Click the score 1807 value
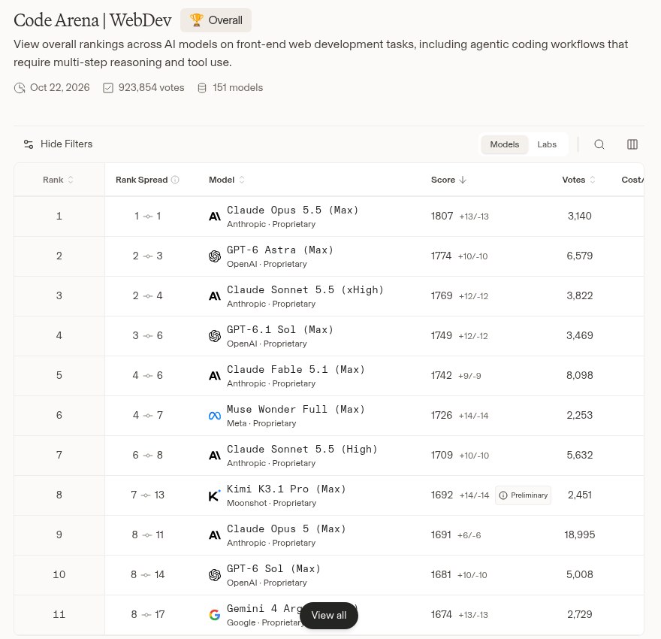The width and height of the screenshot is (661, 639). (x=442, y=216)
